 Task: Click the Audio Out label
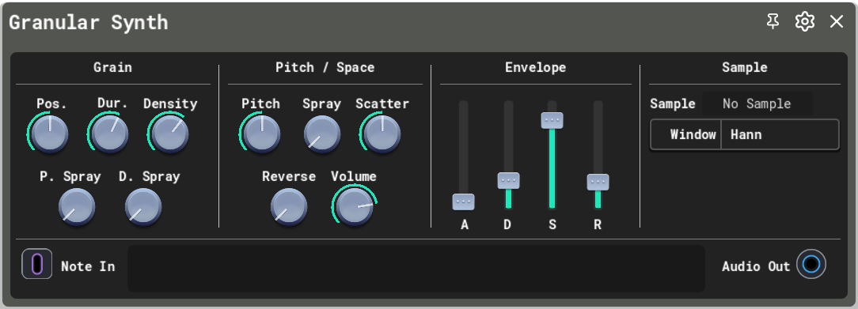pyautogui.click(x=756, y=266)
